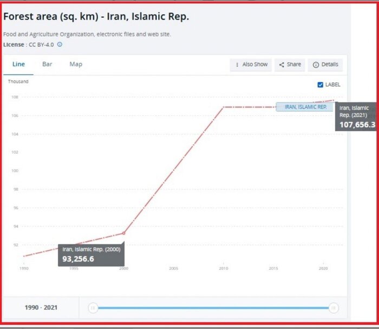Select the 2000 data point on line
This screenshot has height=329, width=379.
(x=123, y=233)
